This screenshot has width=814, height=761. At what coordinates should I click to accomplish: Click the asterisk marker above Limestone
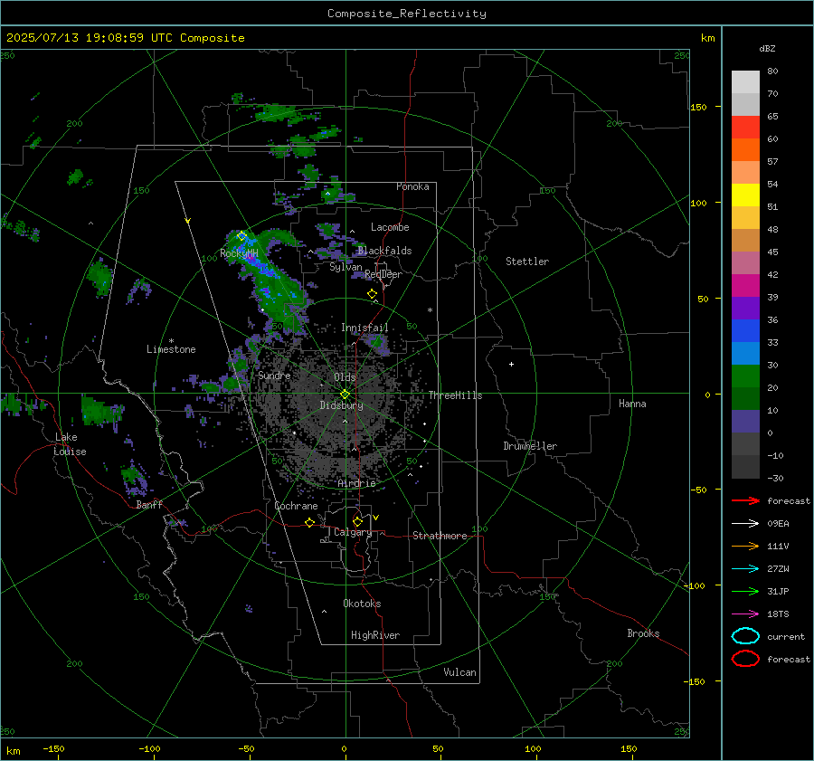[x=171, y=341]
